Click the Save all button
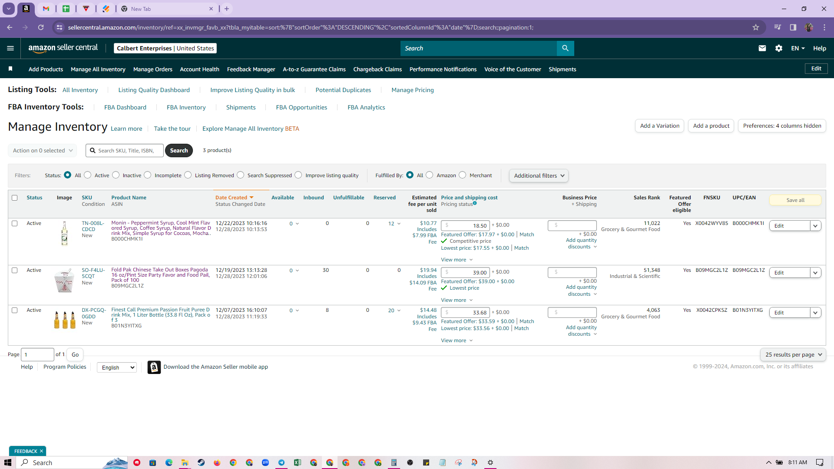The width and height of the screenshot is (834, 469). click(795, 200)
